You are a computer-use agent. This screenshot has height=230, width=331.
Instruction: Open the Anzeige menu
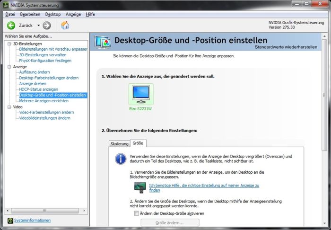point(73,14)
